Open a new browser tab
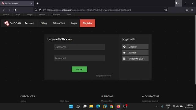The height and width of the screenshot is (110, 196). click(37, 3)
